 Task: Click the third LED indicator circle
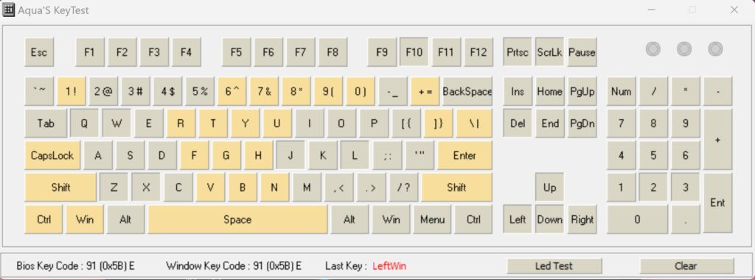(x=715, y=49)
